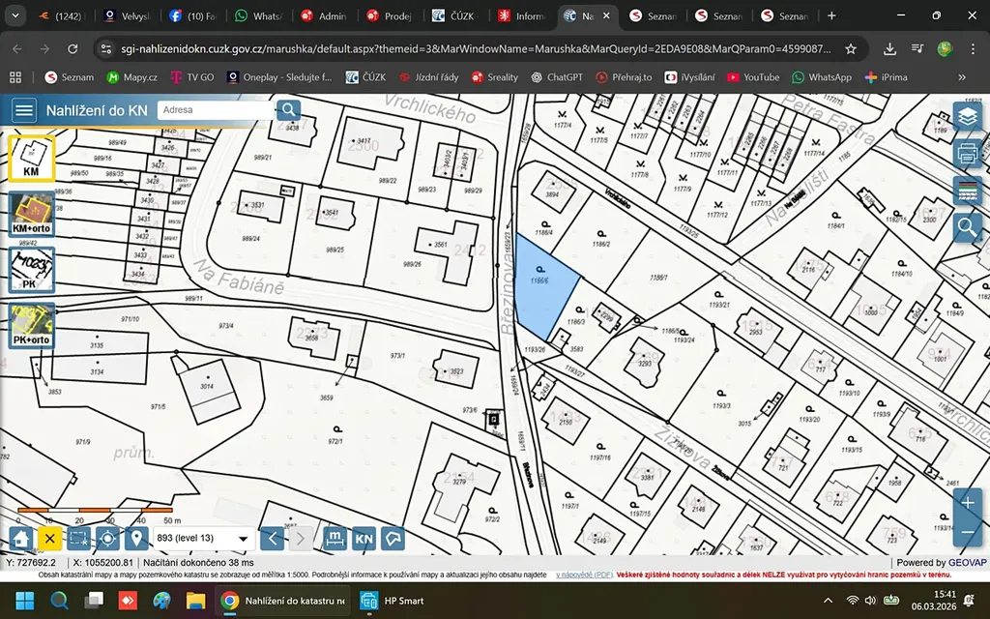Select the polygon drawing tool
Screen dimensions: 990x619
pos(393,539)
